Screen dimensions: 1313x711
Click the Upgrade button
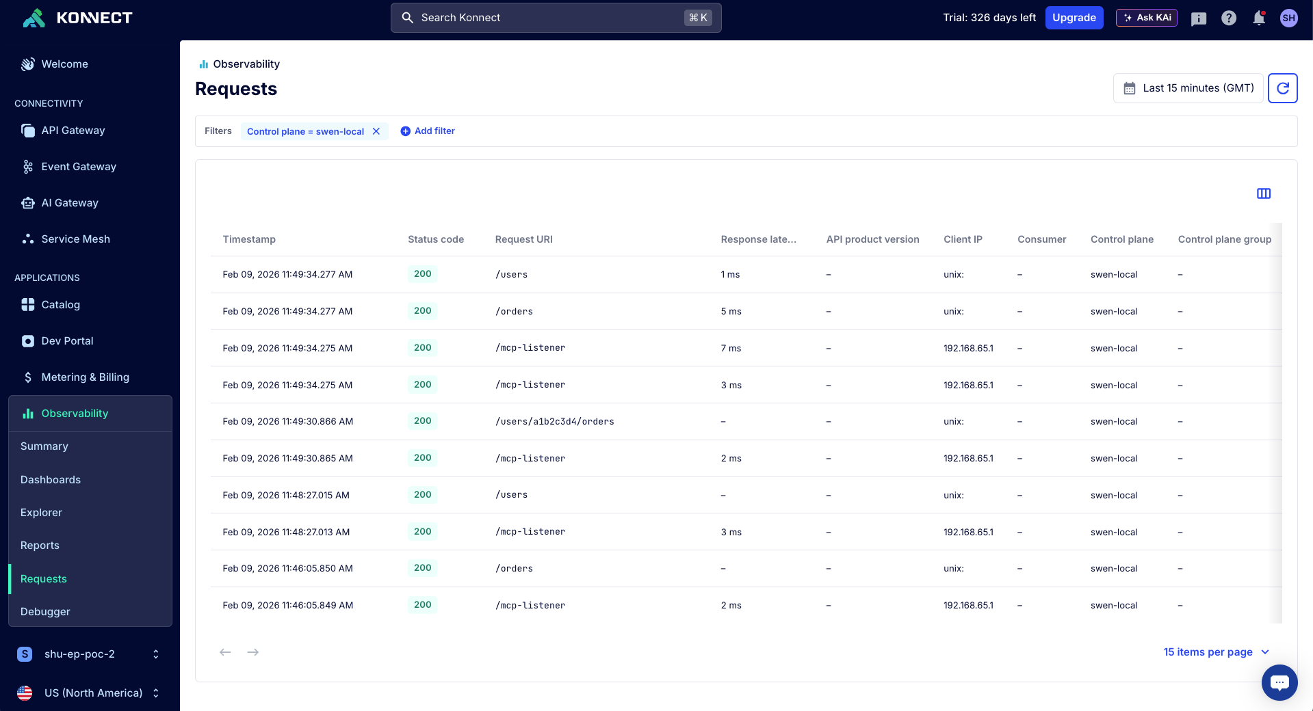click(x=1074, y=18)
